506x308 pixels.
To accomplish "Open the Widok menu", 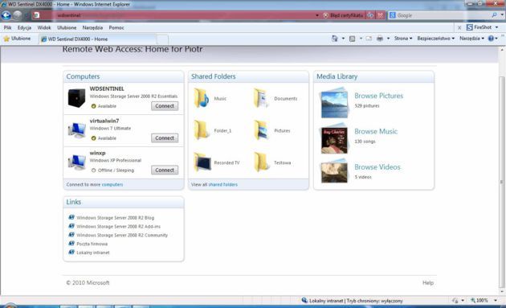I will point(44,28).
